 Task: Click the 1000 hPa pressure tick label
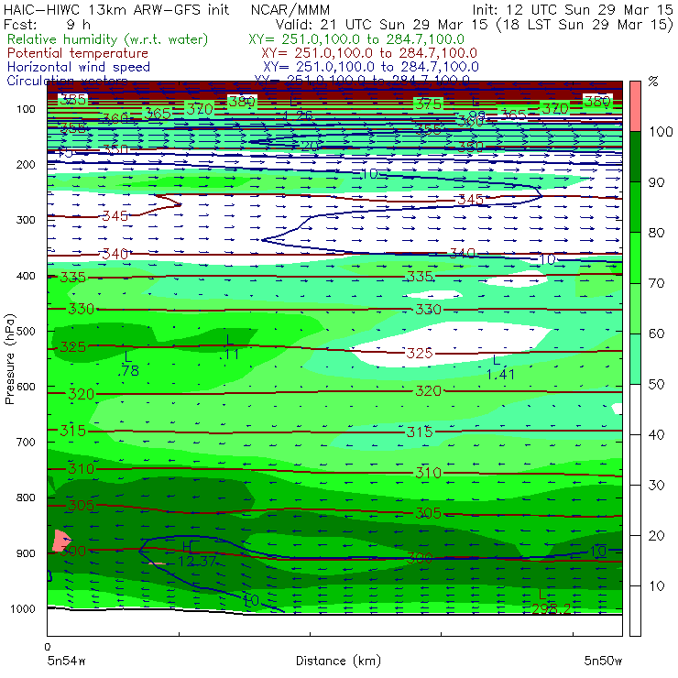click(x=23, y=608)
